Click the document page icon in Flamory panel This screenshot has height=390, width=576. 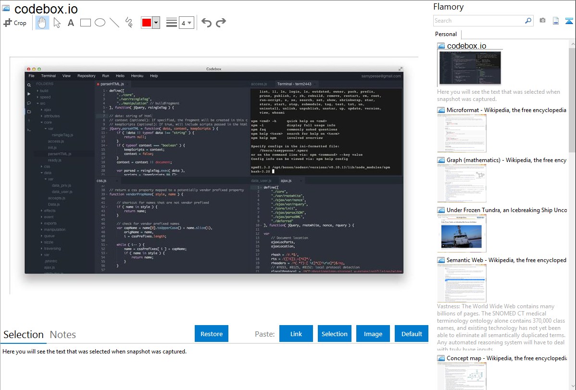(x=556, y=21)
